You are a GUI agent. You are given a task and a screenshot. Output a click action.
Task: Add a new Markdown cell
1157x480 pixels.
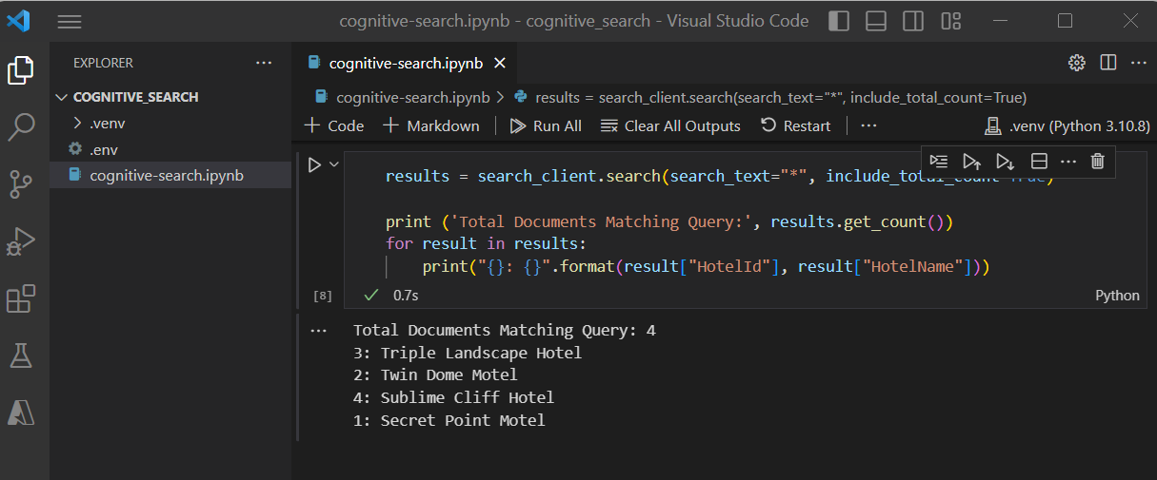(x=431, y=125)
